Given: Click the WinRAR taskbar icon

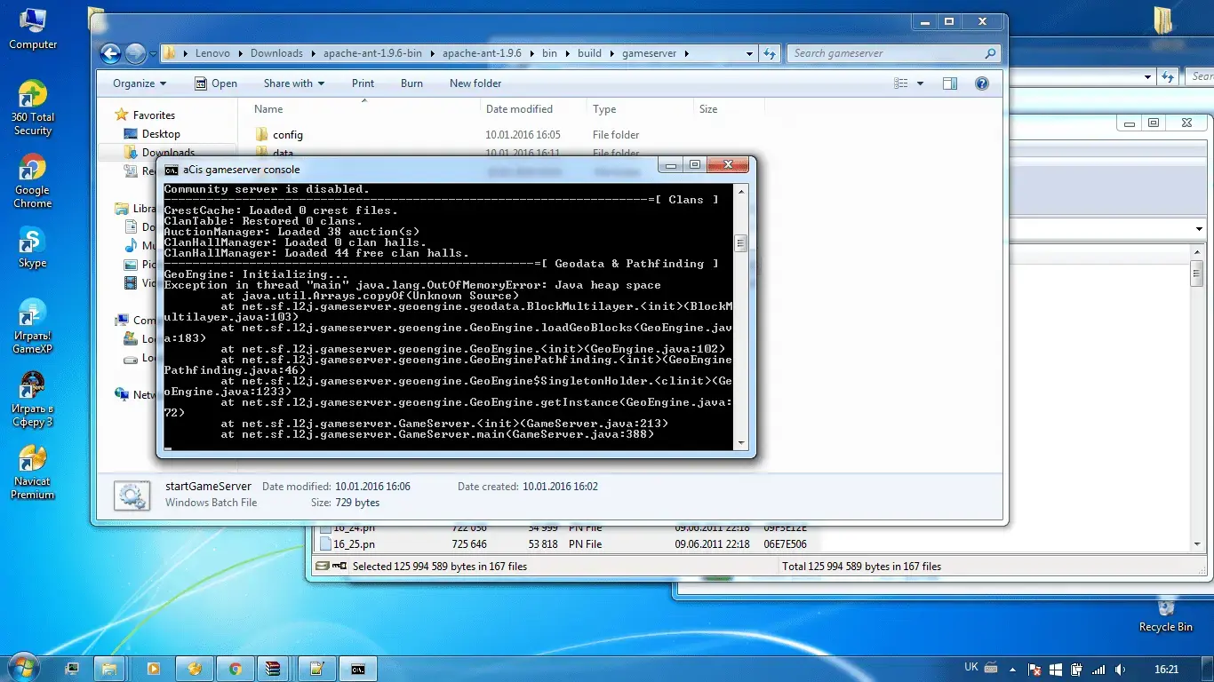Looking at the screenshot, I should 273,669.
